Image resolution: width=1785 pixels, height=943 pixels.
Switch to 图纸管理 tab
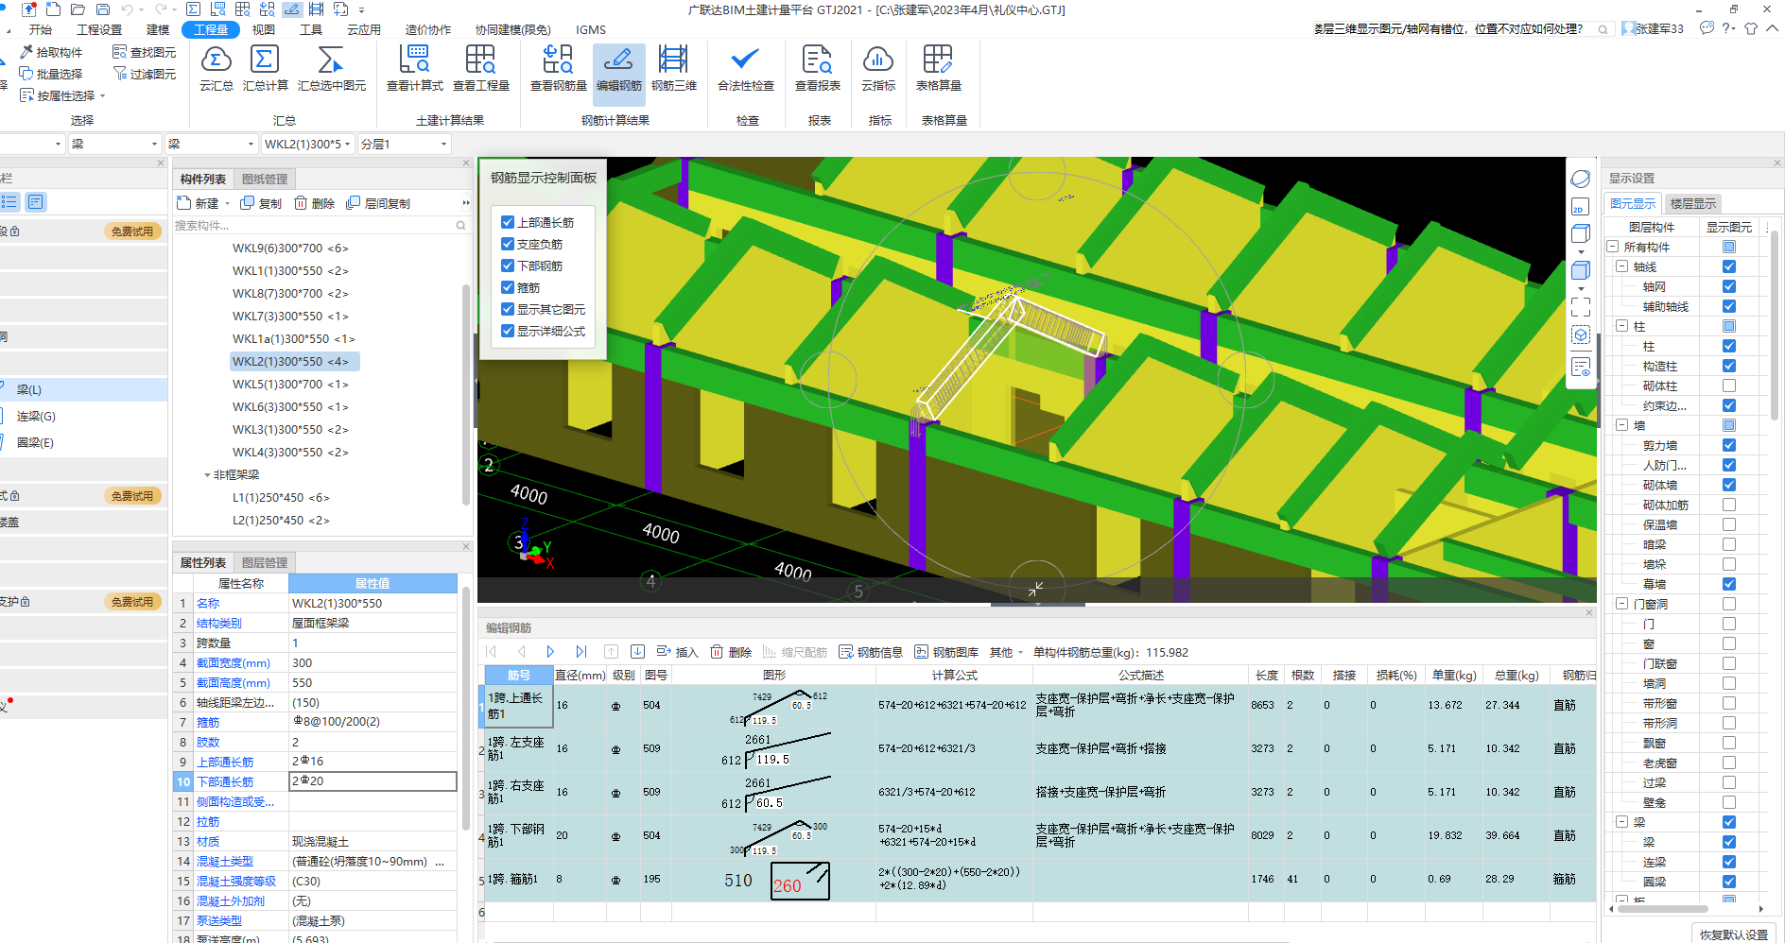pyautogui.click(x=265, y=179)
